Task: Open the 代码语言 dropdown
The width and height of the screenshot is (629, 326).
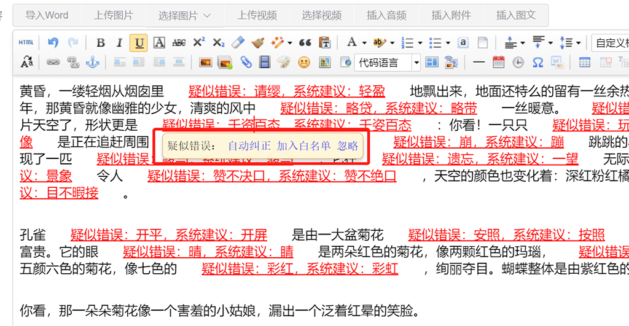Action: pos(416,63)
